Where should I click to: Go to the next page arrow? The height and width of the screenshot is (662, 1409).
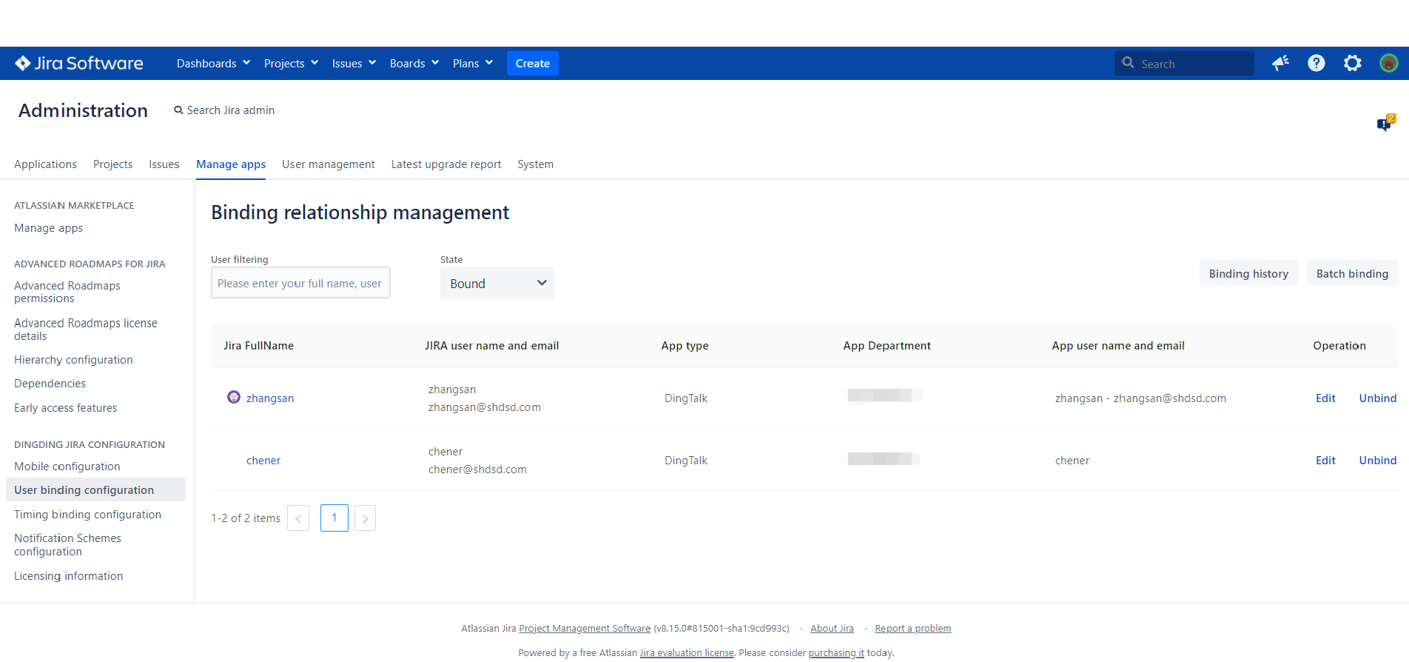point(365,518)
